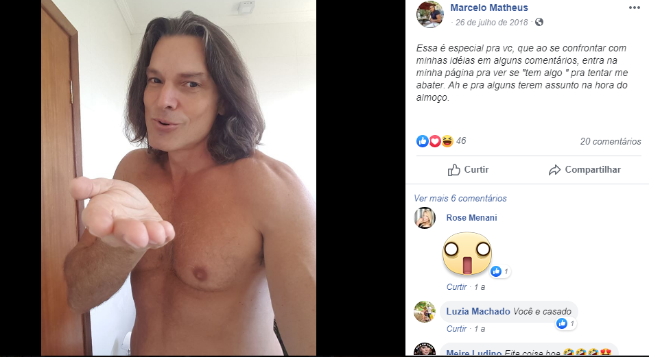The width and height of the screenshot is (649, 357).
Task: Like Rose Menani's comment via Curtir
Action: click(456, 286)
